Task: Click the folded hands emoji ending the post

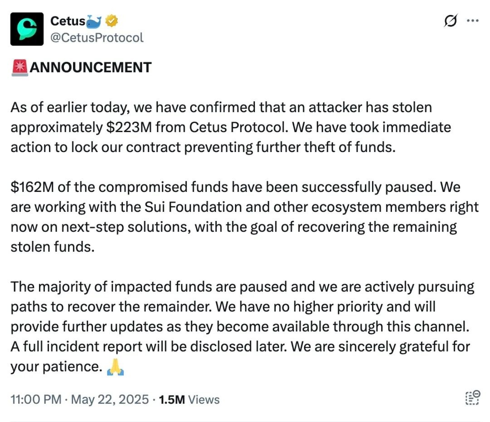Action: [x=116, y=366]
